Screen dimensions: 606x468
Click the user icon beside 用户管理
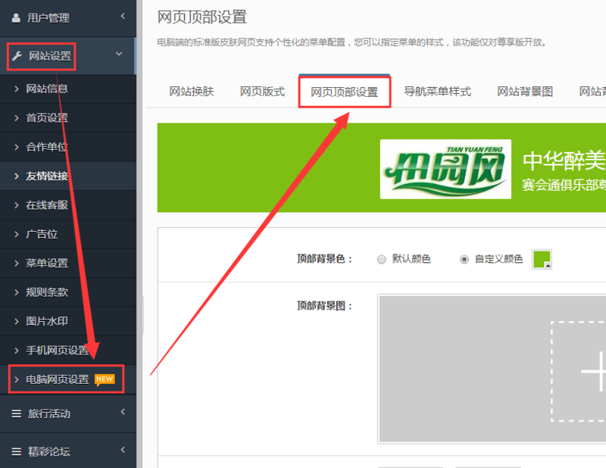pos(17,16)
